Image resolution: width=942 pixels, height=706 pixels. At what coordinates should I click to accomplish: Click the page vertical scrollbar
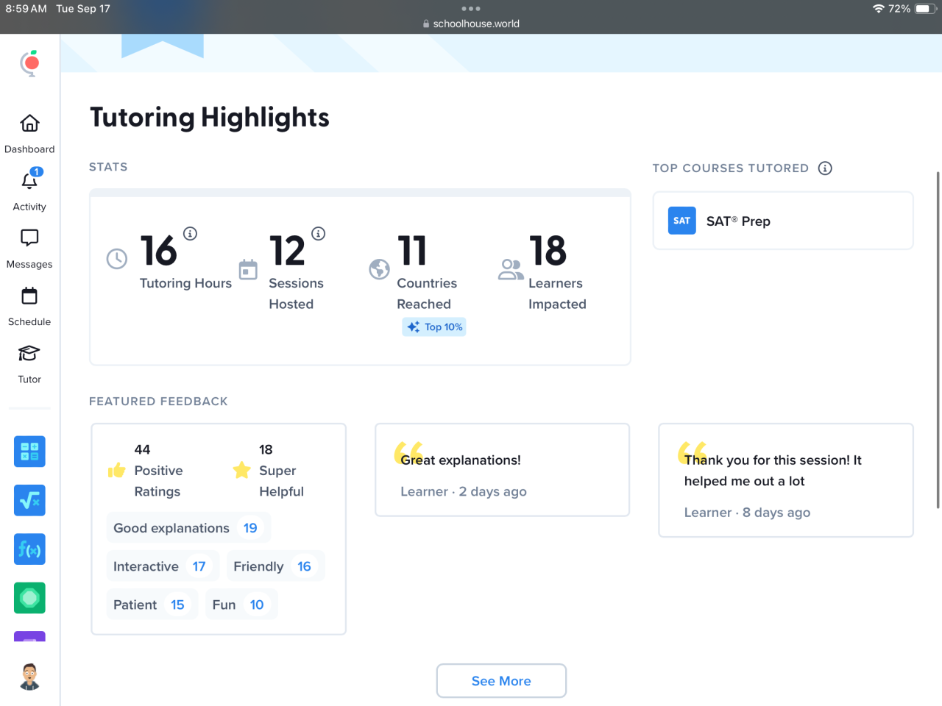point(938,340)
